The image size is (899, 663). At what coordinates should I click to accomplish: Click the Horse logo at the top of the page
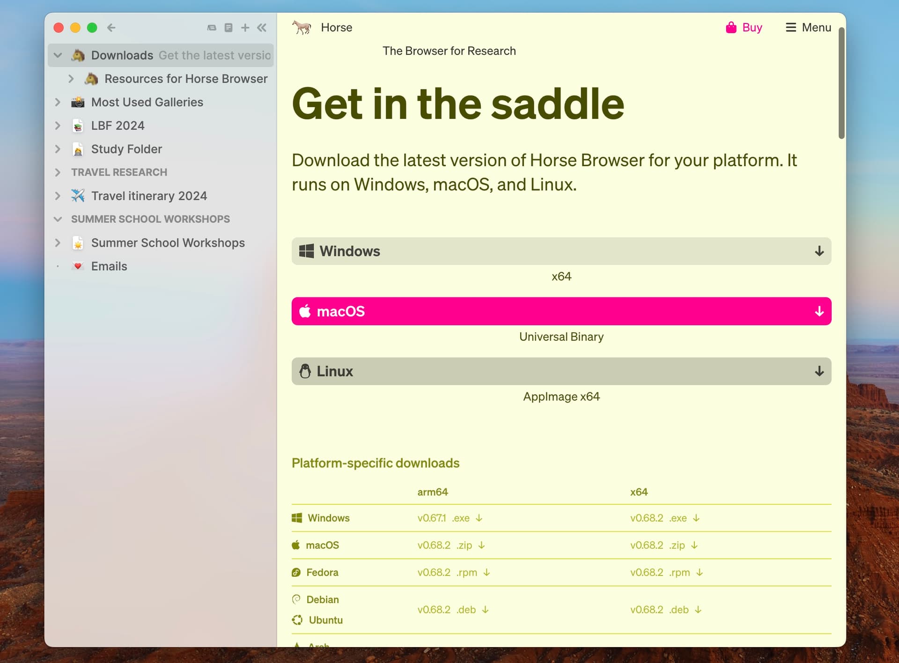tap(302, 27)
